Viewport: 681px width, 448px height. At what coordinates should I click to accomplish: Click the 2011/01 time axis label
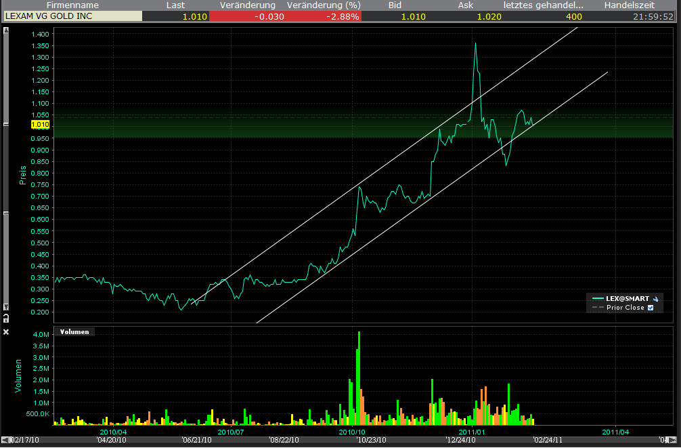point(472,432)
